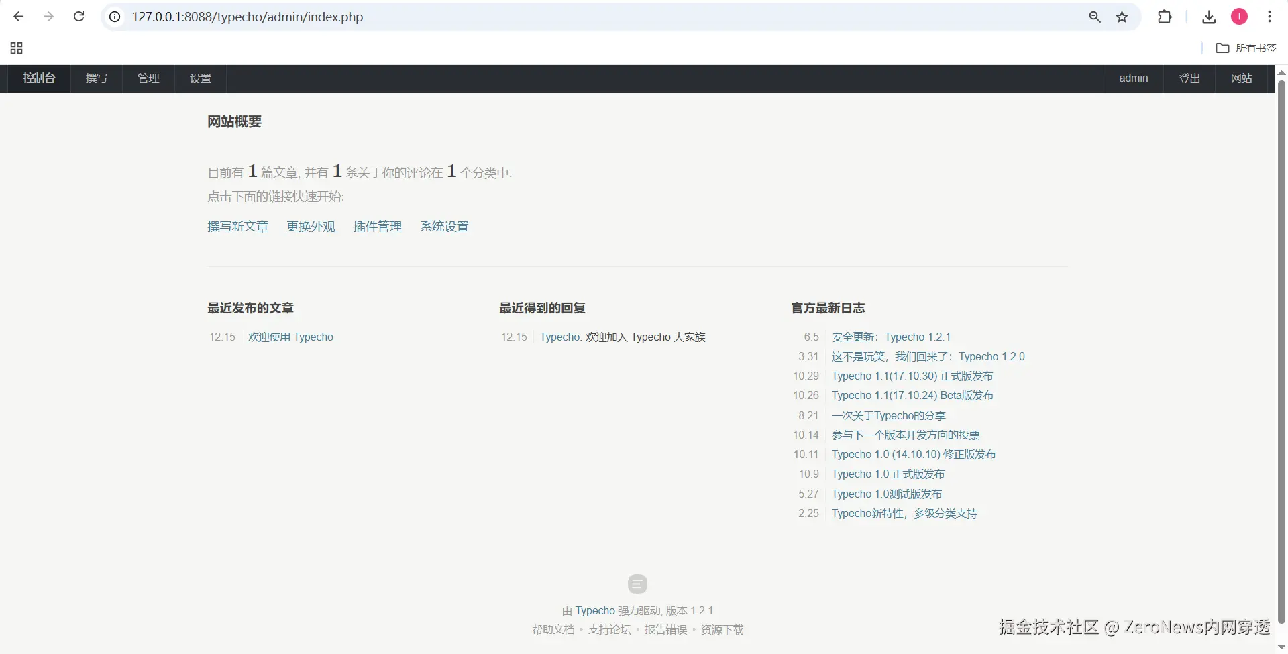Open 资源下载 footer link
The image size is (1288, 654).
722,629
